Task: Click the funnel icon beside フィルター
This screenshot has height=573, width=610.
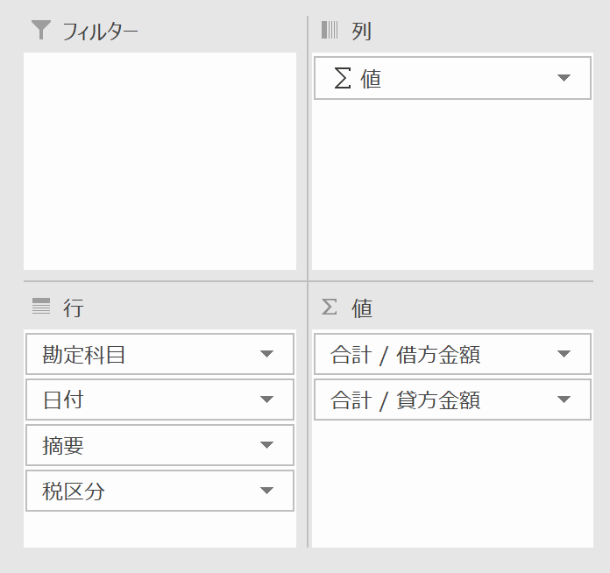Action: pyautogui.click(x=41, y=31)
